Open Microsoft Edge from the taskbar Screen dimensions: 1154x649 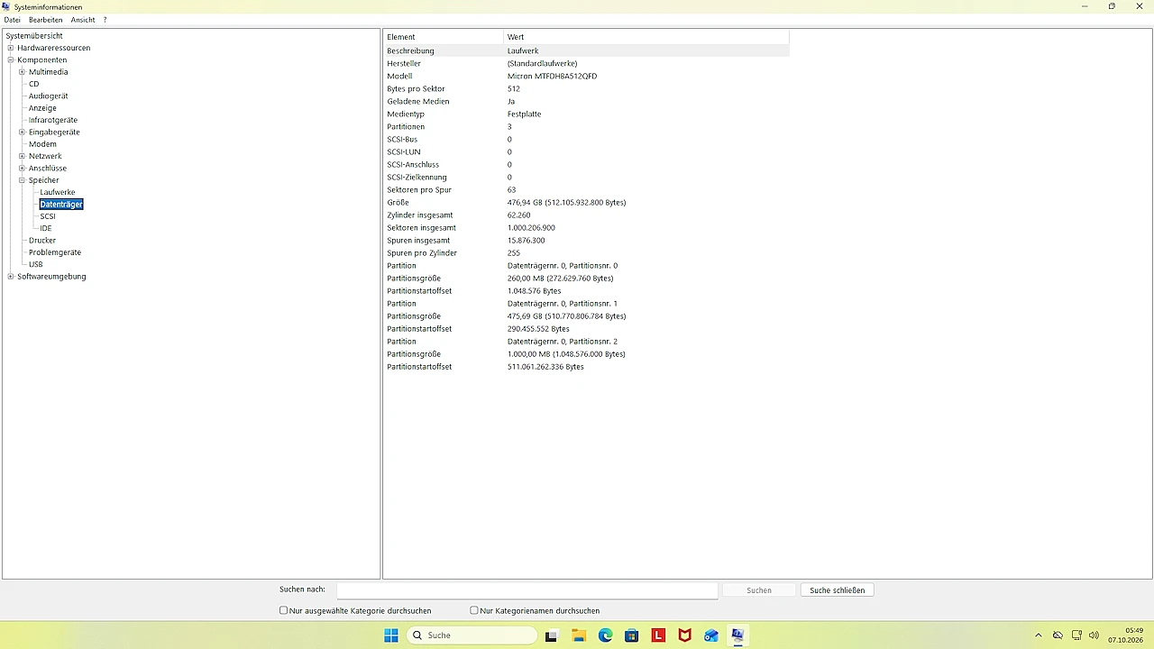coord(605,635)
